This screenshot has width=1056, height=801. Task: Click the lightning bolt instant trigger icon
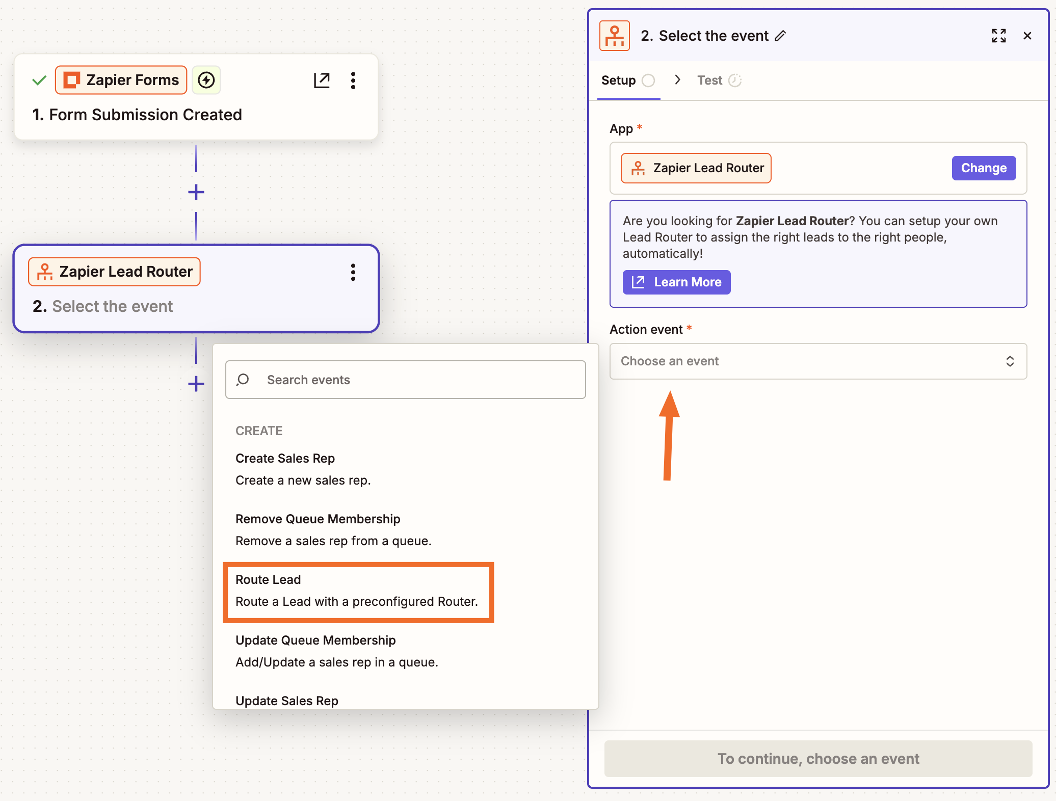(206, 79)
